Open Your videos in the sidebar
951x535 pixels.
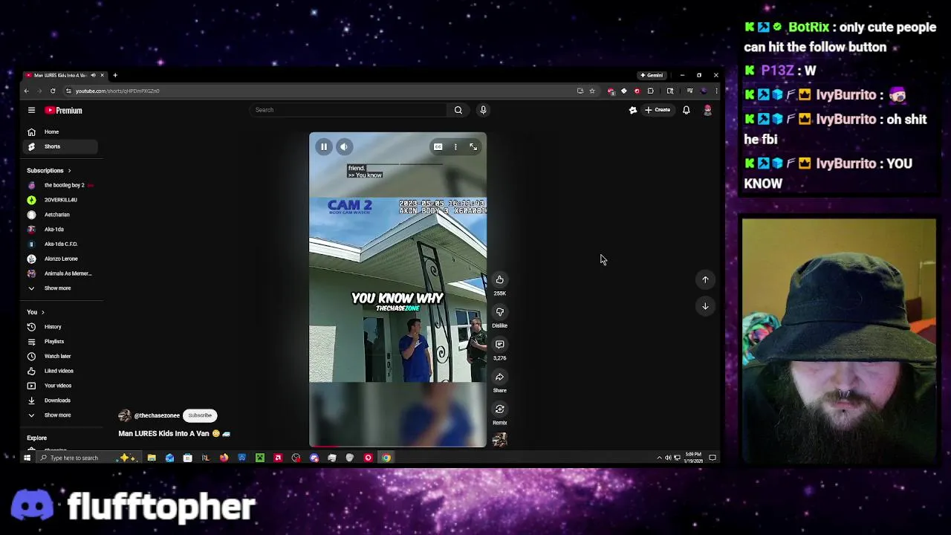click(x=59, y=386)
